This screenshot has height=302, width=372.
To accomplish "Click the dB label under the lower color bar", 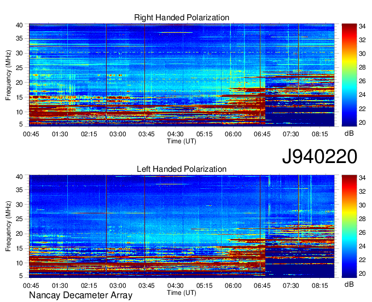I will 349,284.
